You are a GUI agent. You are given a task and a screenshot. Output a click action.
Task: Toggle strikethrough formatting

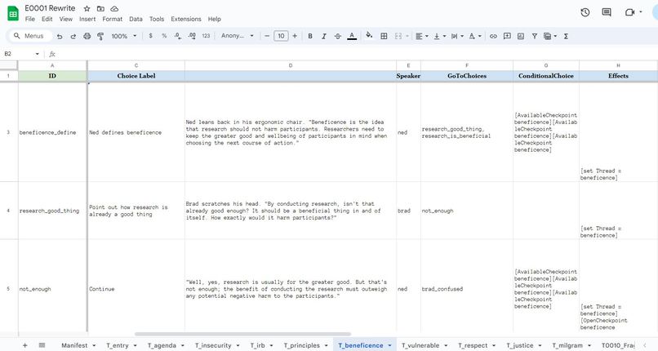click(x=338, y=36)
